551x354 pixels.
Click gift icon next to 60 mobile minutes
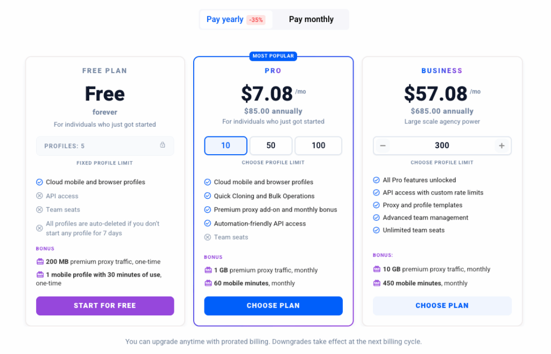point(208,283)
